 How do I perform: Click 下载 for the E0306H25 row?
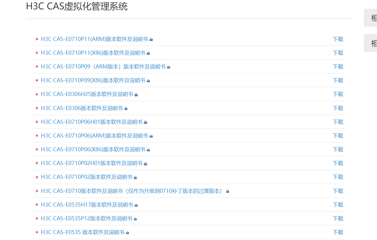pos(338,94)
